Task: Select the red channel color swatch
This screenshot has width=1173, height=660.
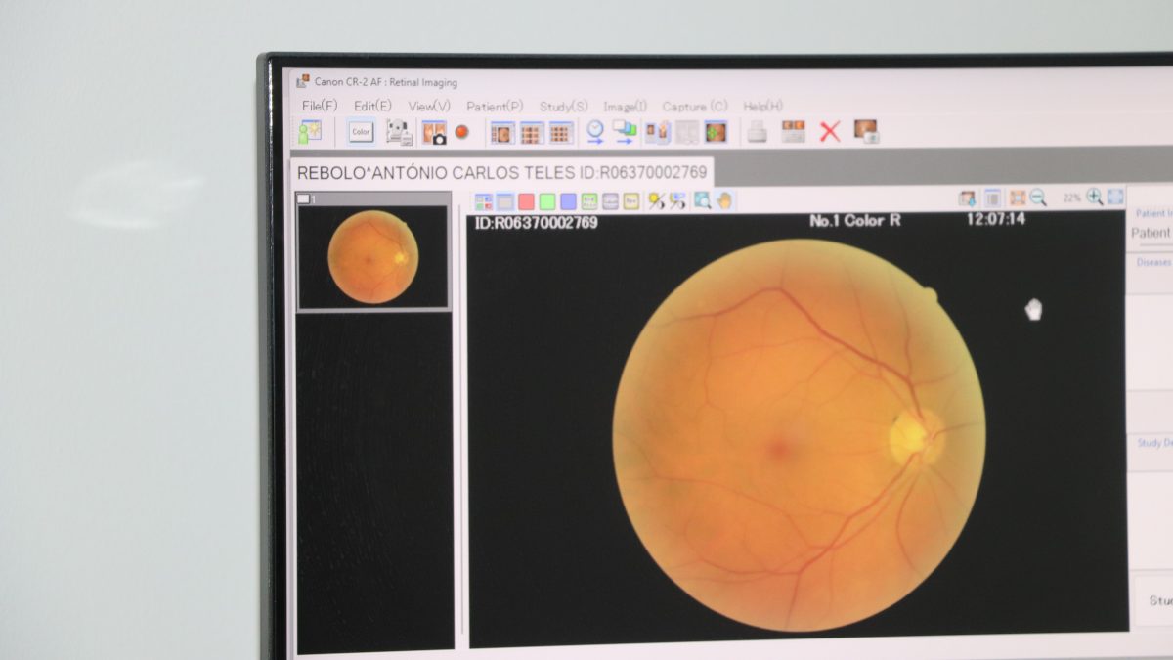Action: (x=526, y=201)
